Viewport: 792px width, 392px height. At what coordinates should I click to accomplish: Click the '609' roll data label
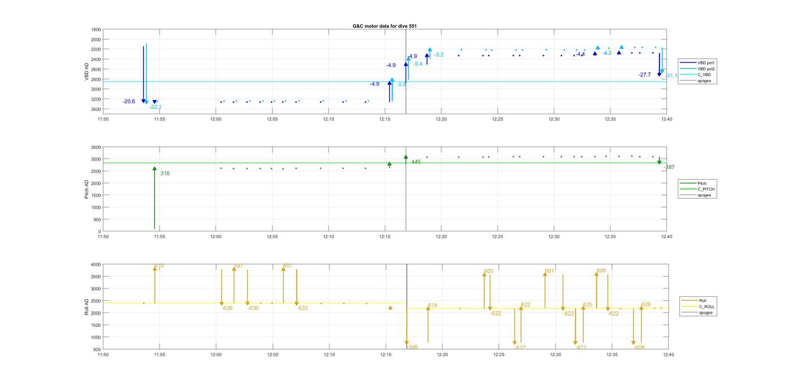(601, 271)
